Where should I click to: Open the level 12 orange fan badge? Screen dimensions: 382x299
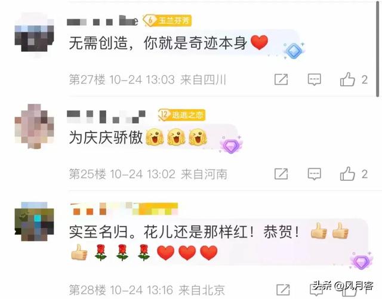coord(181,115)
